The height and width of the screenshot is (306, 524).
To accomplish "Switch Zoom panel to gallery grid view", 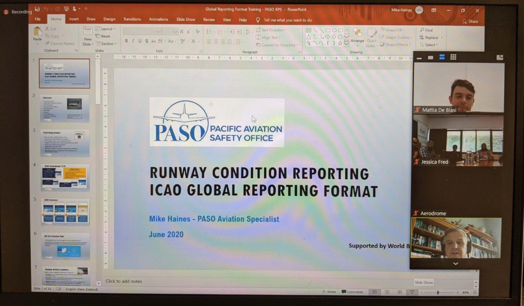I will (453, 57).
